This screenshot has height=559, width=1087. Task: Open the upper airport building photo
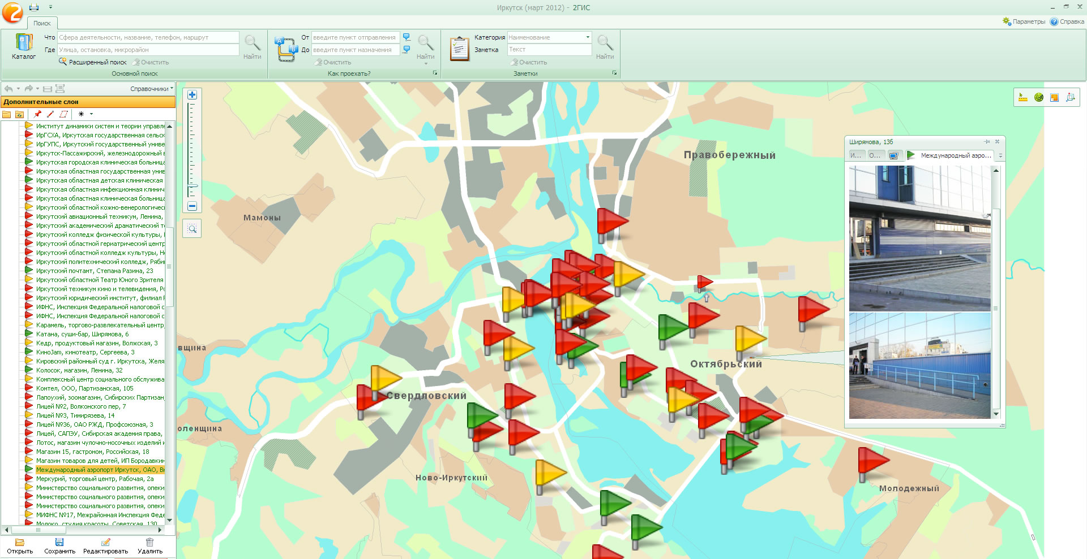coord(919,238)
